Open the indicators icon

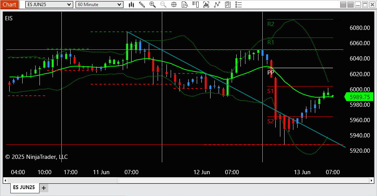click(206, 5)
